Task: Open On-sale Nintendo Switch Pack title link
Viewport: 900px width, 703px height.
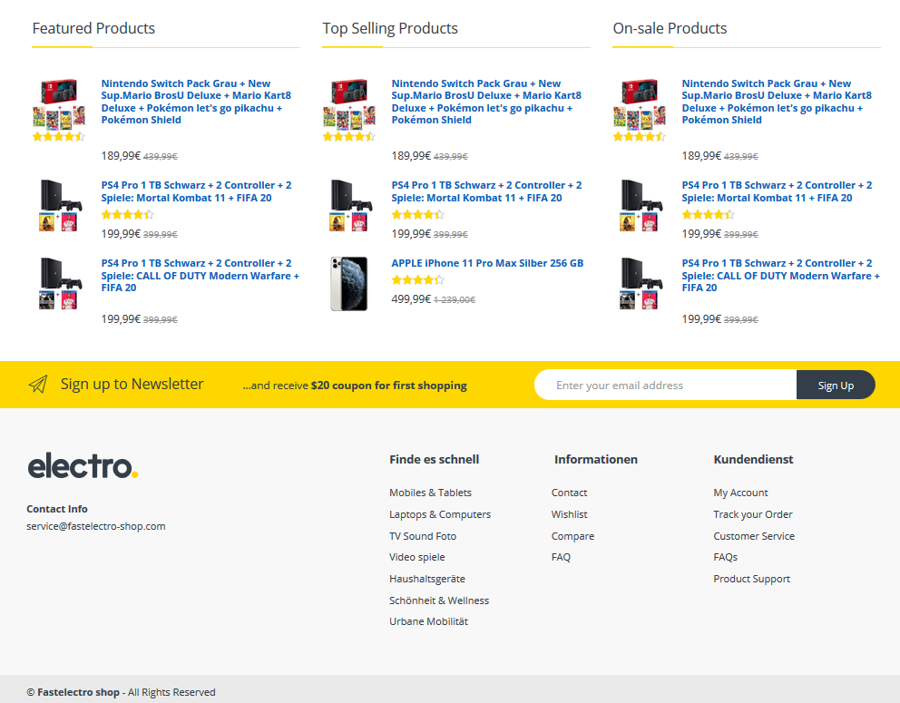Action: point(778,102)
